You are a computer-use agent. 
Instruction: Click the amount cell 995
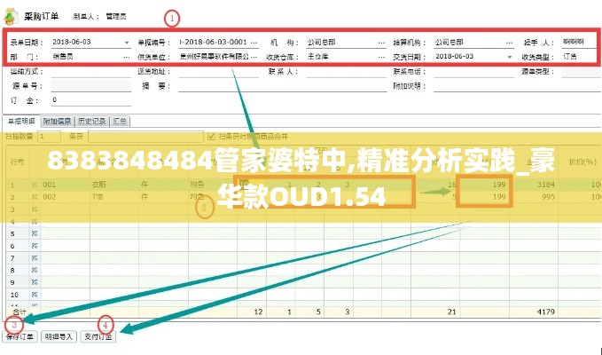coord(534,197)
